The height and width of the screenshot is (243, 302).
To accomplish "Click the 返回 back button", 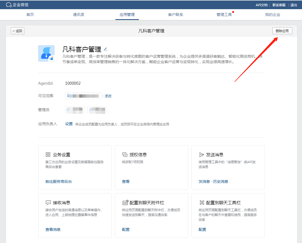I will tap(18, 31).
